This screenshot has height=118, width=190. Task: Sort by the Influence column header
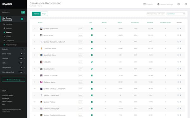click(150, 22)
